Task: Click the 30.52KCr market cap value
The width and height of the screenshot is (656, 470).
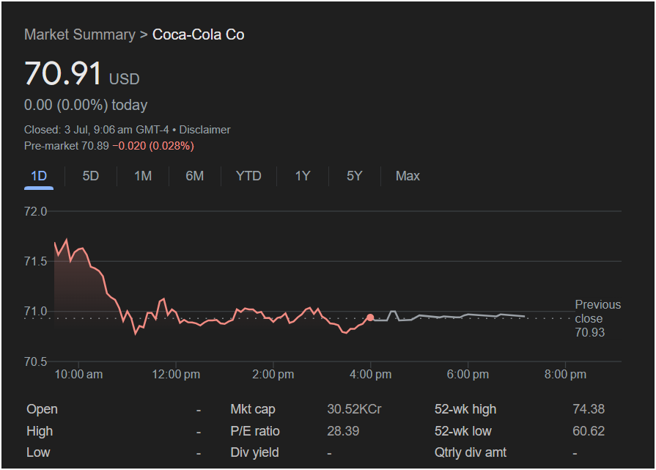Action: pyautogui.click(x=354, y=409)
